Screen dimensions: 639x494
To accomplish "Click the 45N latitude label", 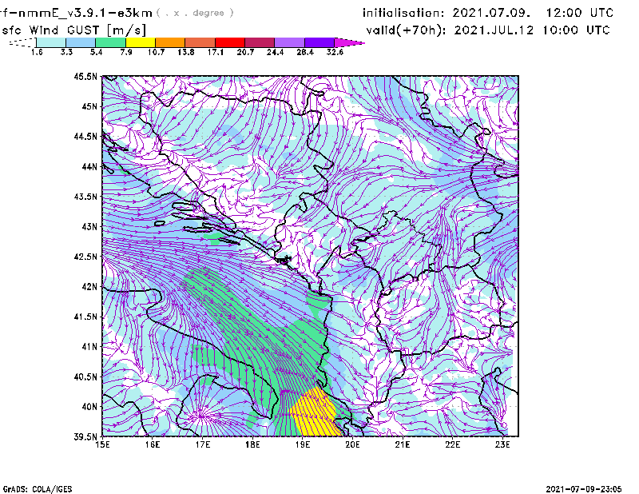I will click(89, 106).
